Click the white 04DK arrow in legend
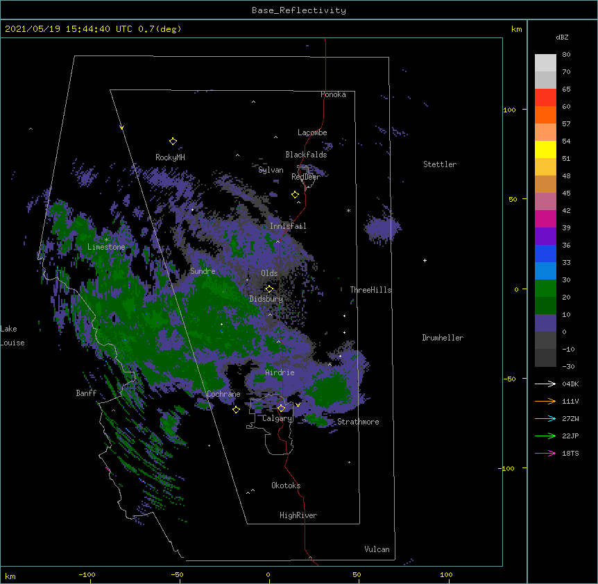The width and height of the screenshot is (598, 584). 545,384
